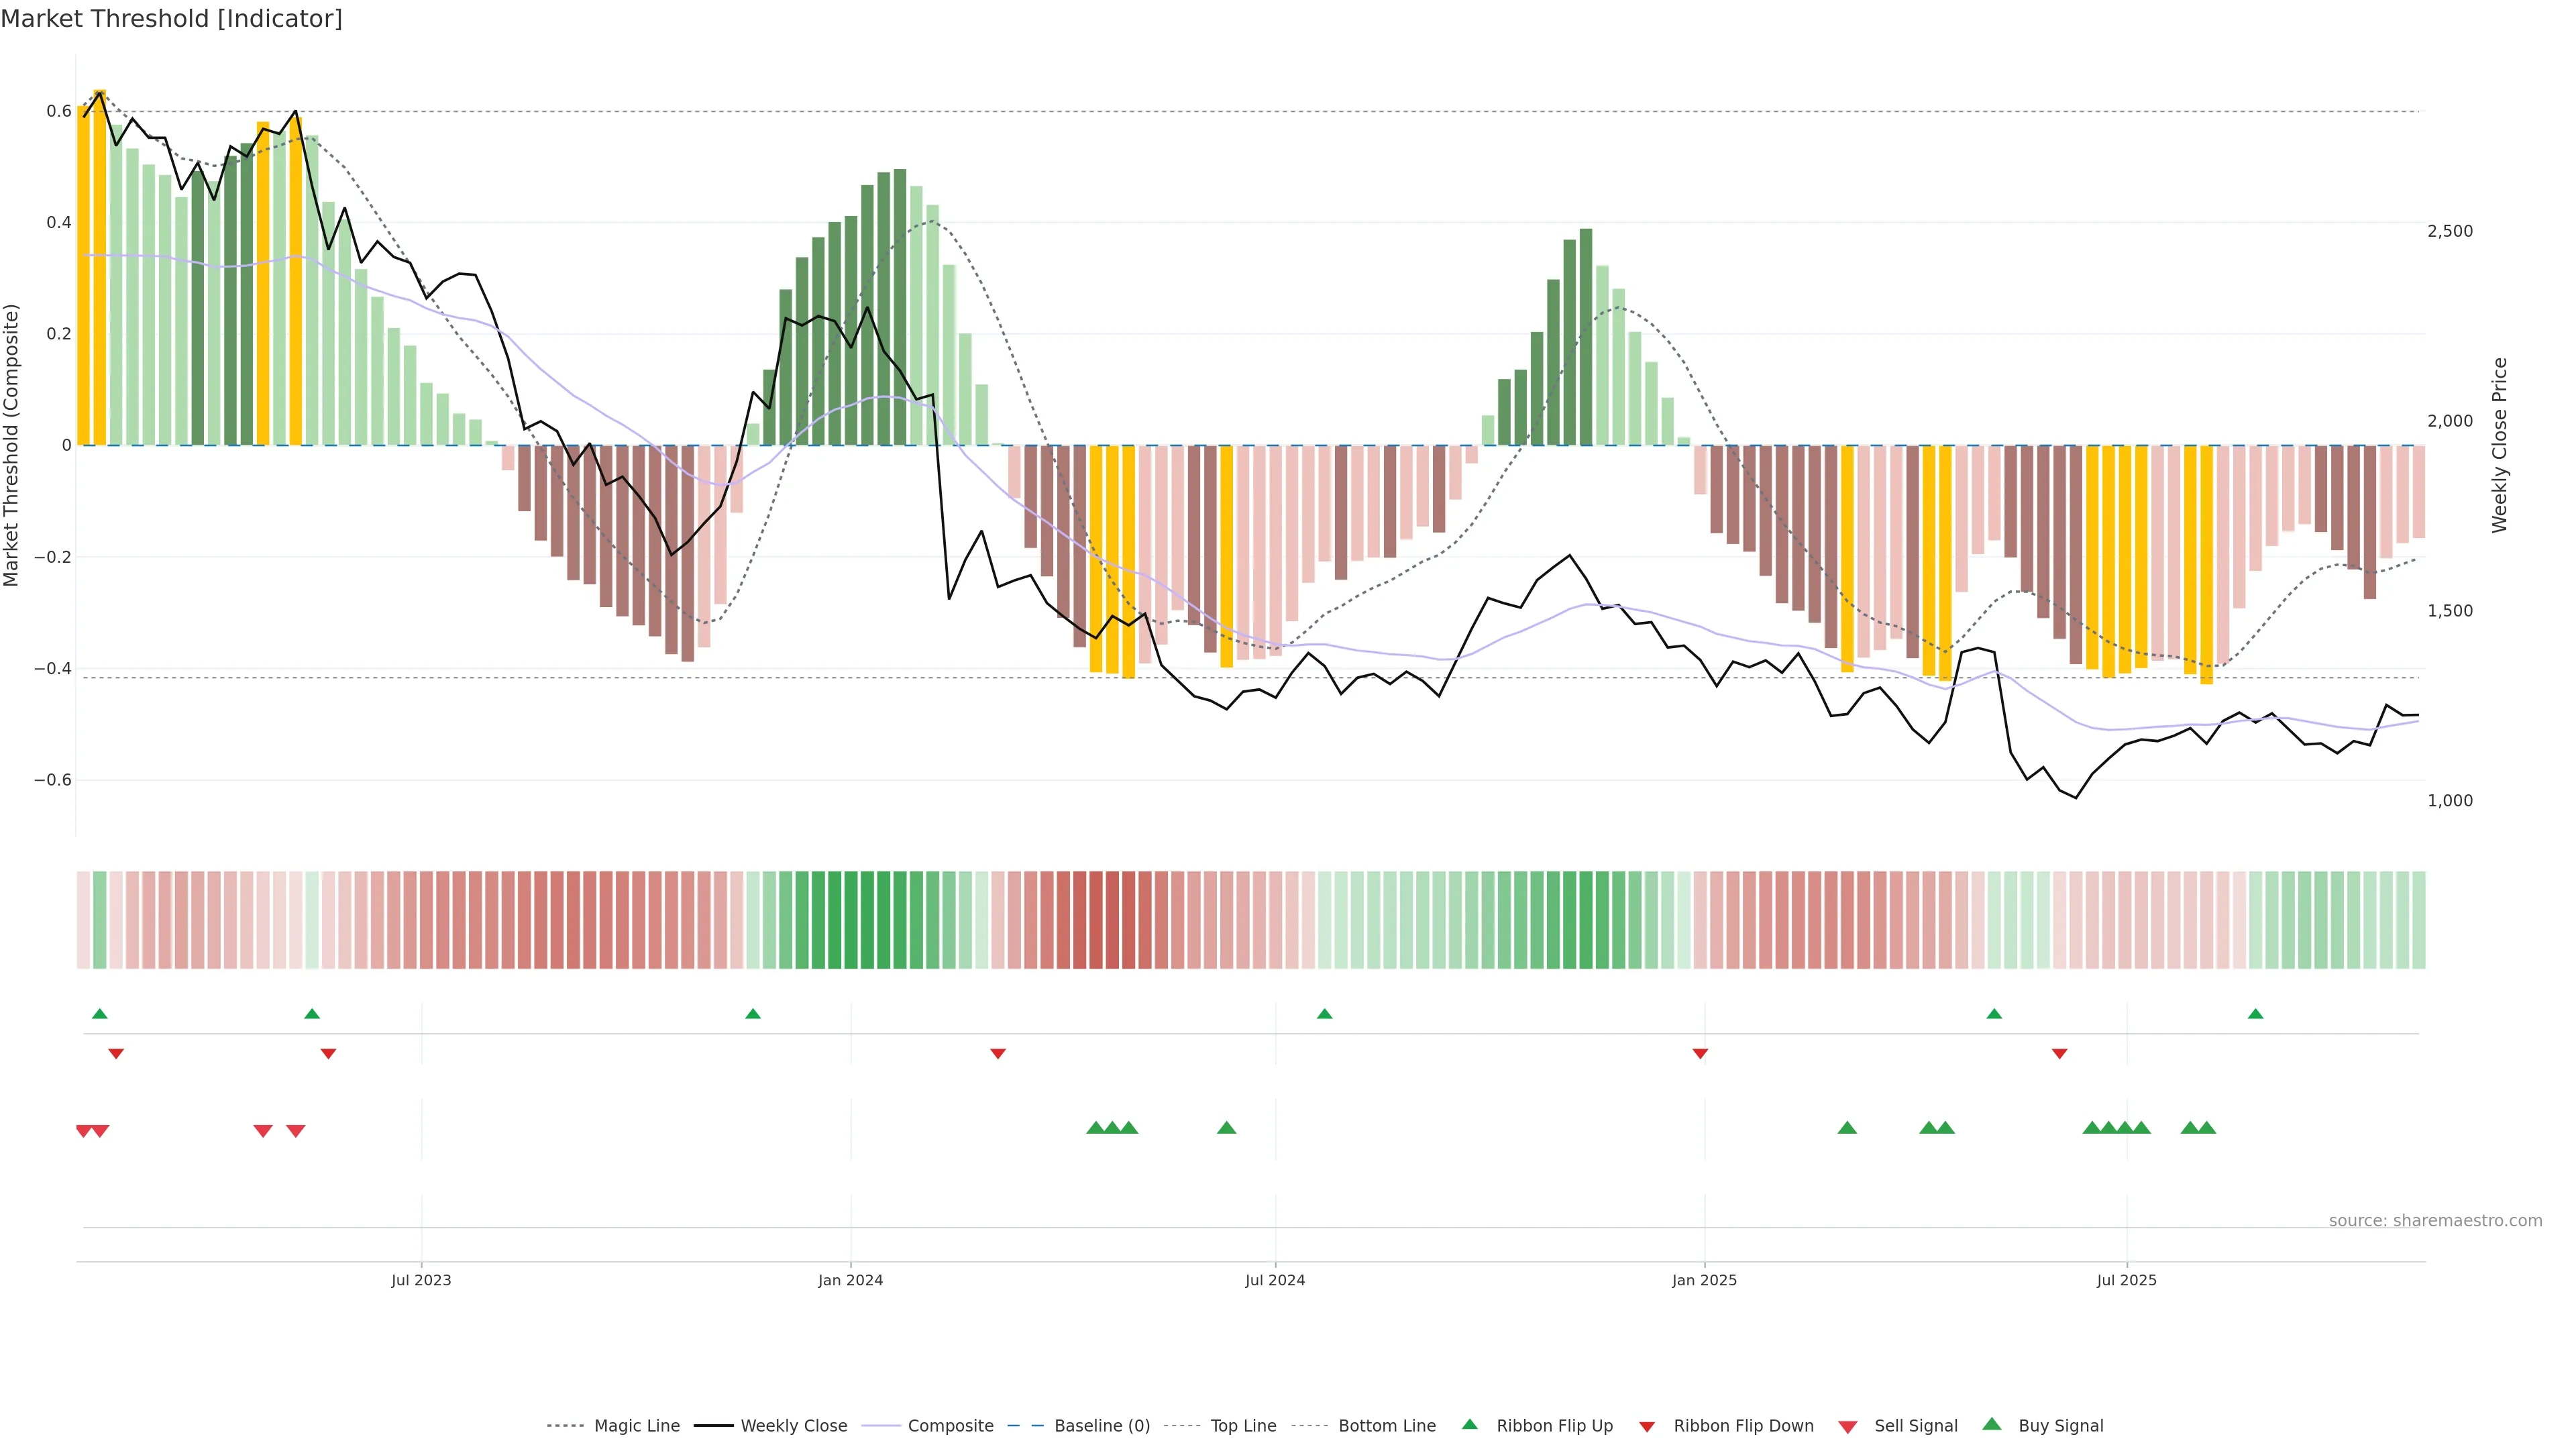This screenshot has width=2576, height=1449.
Task: Click the darkest green ribbon cell near Jan 2024
Action: pyautogui.click(x=851, y=919)
